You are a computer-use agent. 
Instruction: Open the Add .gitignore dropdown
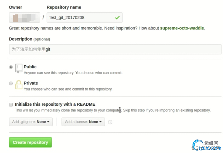[x=31, y=122]
